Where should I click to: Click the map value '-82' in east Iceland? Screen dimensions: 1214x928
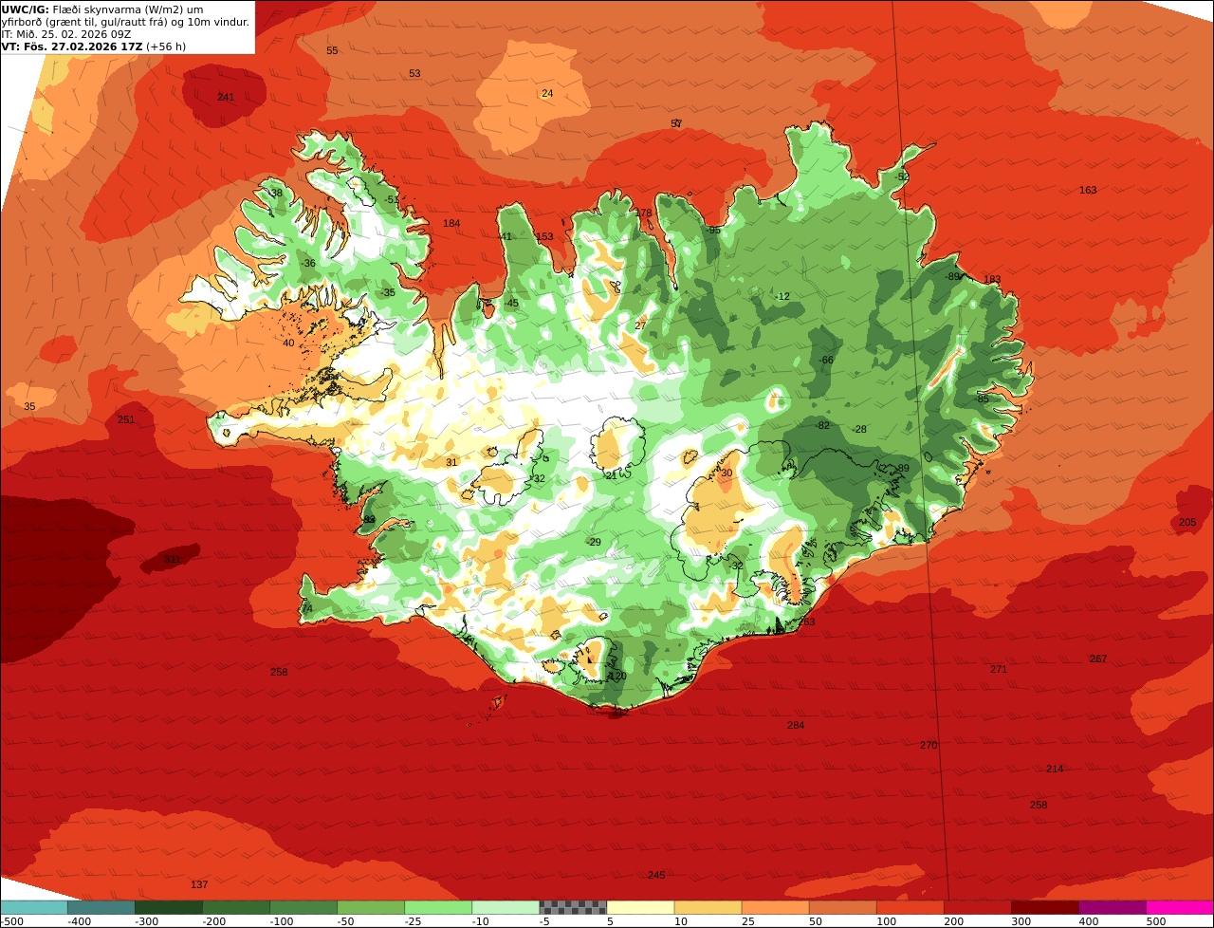pyautogui.click(x=822, y=425)
